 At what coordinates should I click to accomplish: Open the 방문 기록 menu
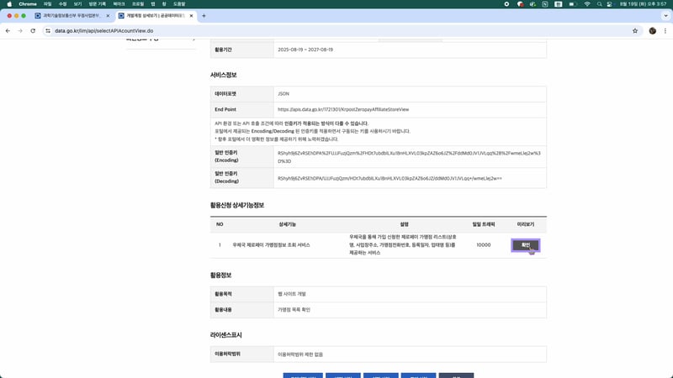[97, 4]
